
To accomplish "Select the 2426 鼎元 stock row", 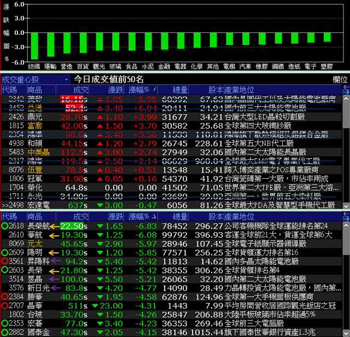I will pos(171,117).
